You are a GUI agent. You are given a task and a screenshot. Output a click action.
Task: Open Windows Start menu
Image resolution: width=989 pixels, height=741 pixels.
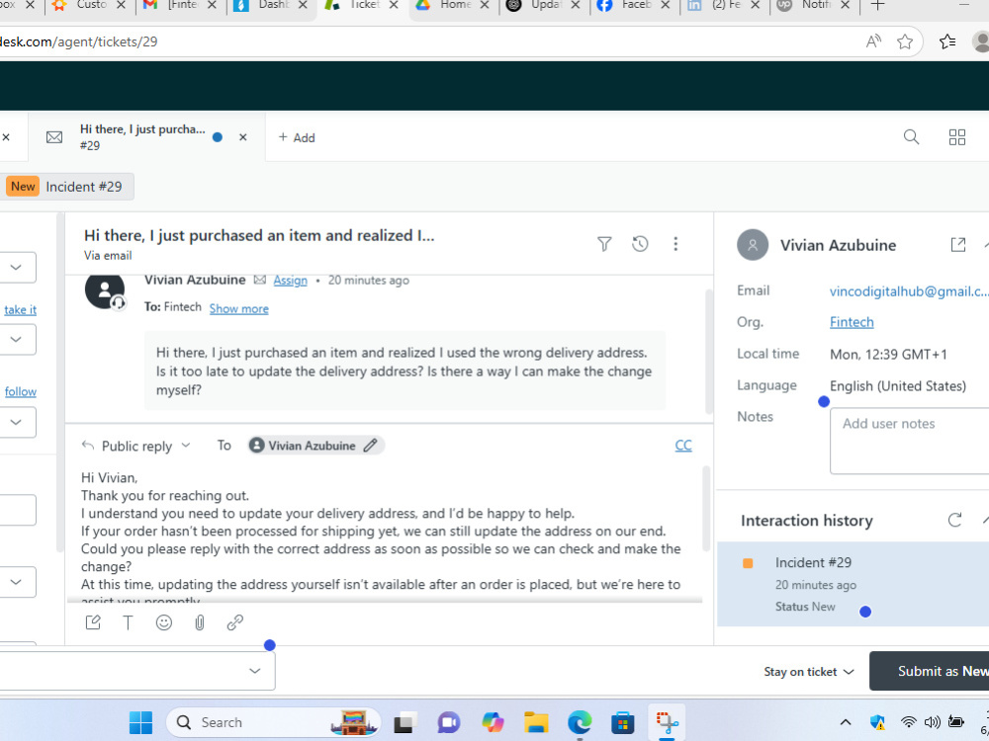tap(140, 722)
